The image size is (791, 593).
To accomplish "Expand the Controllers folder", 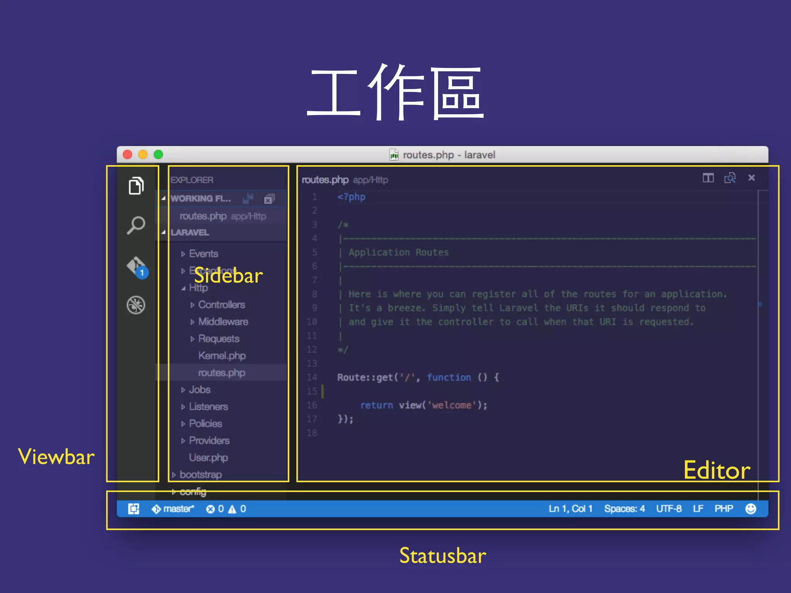I will [x=192, y=305].
